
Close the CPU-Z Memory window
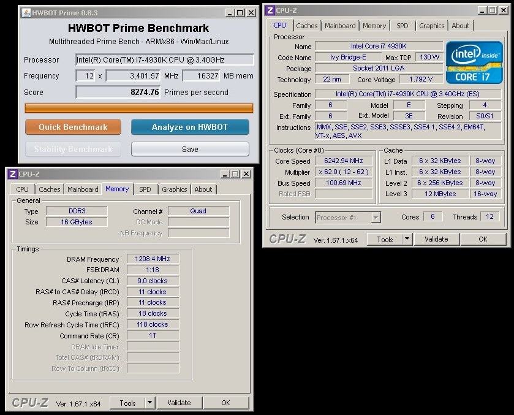[246, 174]
